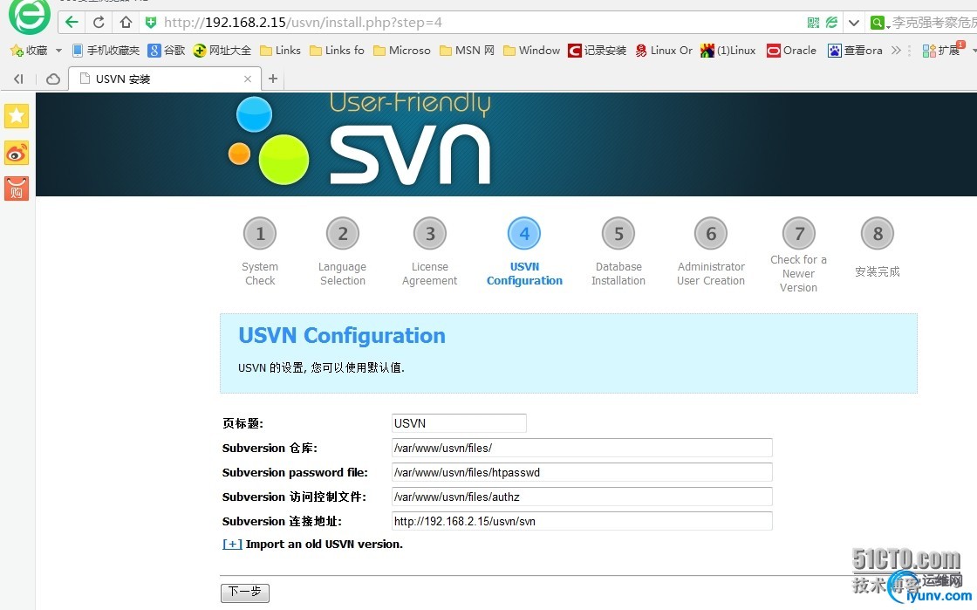Focus the Subversion 仓库 path field
The image size is (977, 610).
[x=582, y=448]
